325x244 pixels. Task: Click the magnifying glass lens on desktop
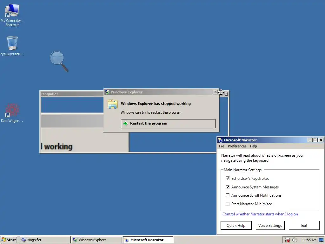[x=57, y=58]
